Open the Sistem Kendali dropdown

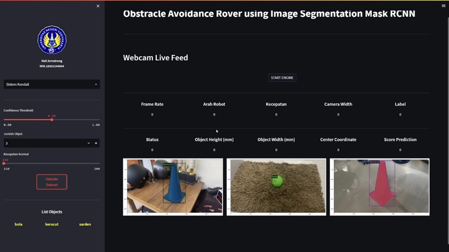pos(52,84)
